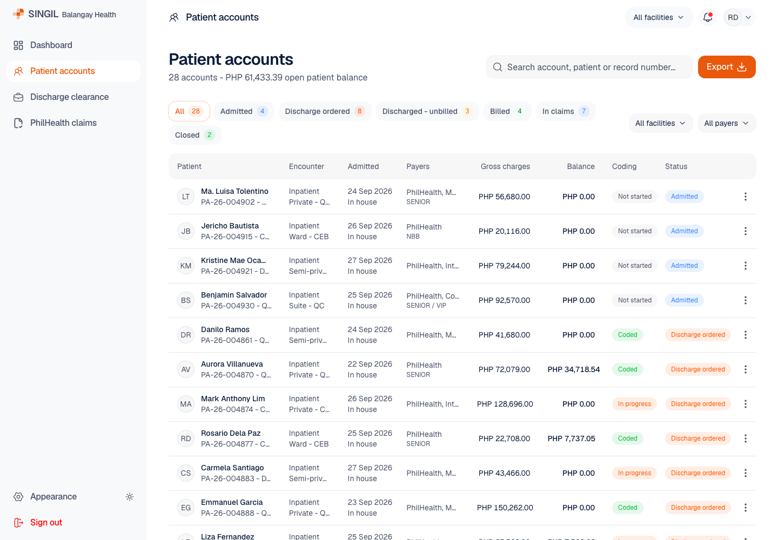
Task: Click the EG avatar for Emmanuel Garcia
Action: pos(186,508)
